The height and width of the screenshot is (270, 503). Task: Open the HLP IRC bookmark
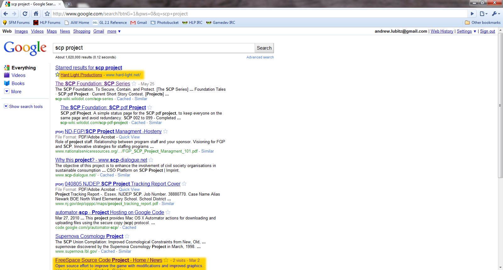click(x=192, y=23)
